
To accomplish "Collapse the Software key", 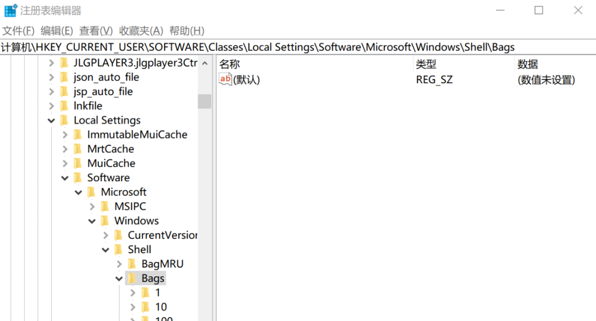I will [x=65, y=177].
